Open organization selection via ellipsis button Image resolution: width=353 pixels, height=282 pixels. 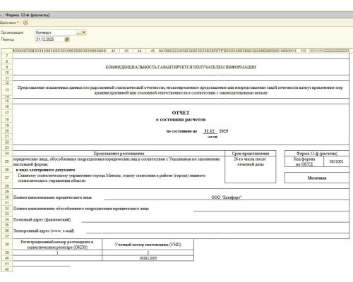[x=78, y=32]
